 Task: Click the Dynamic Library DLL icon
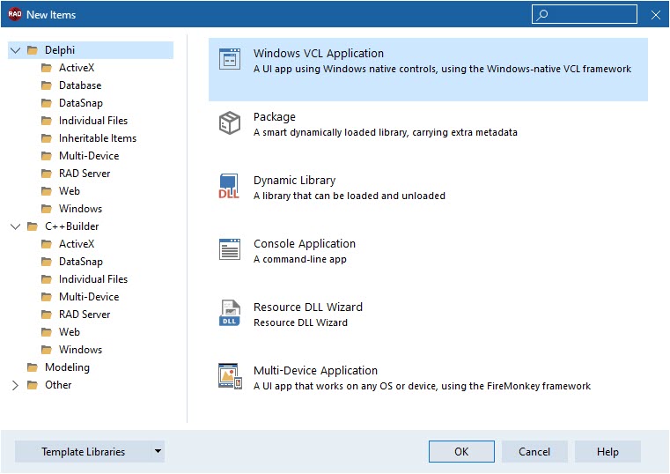click(229, 186)
